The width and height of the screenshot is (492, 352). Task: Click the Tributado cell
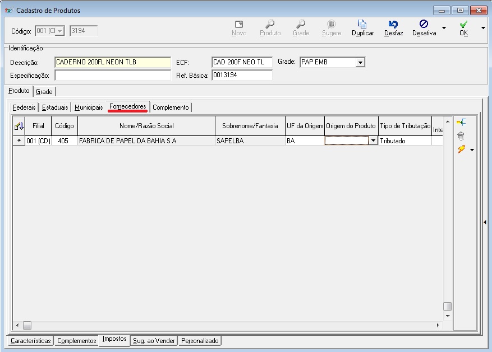tap(405, 141)
